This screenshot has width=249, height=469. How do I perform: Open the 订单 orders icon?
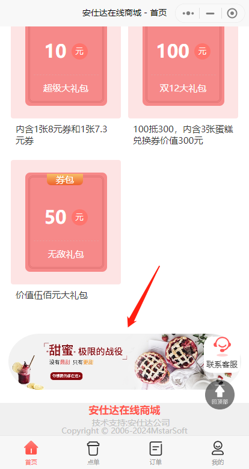click(156, 449)
